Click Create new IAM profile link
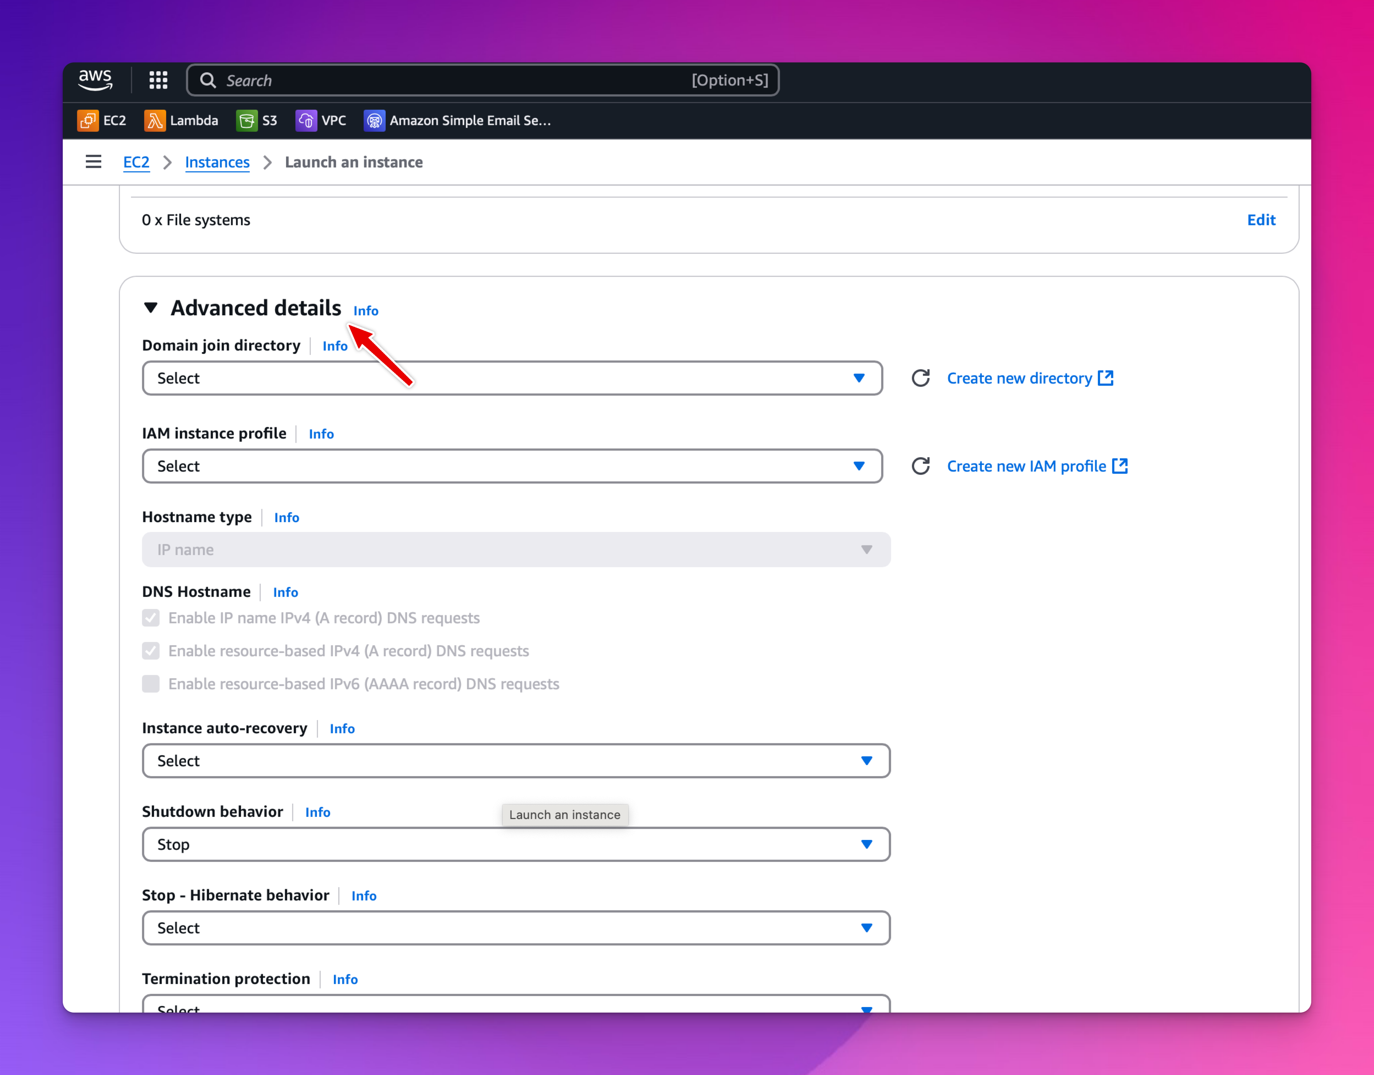Screen dimensions: 1374x1075 pos(1026,466)
